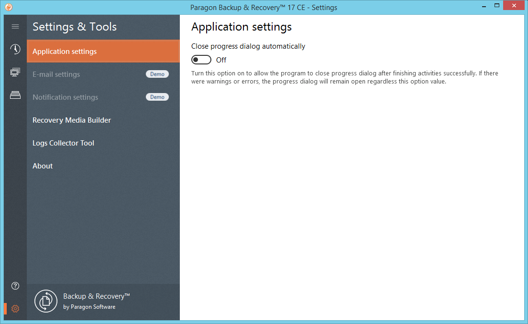This screenshot has width=528, height=324.
Task: Open the hamburger menu icon
Action: click(15, 27)
